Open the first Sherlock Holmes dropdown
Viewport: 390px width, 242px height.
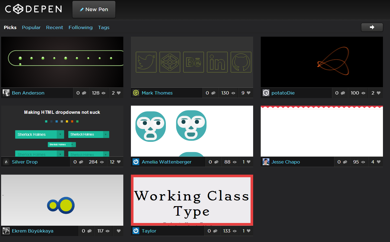click(40, 134)
